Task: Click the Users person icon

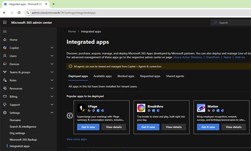Action: pos(5,56)
